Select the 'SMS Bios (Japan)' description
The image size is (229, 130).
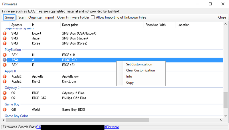point(75,38)
